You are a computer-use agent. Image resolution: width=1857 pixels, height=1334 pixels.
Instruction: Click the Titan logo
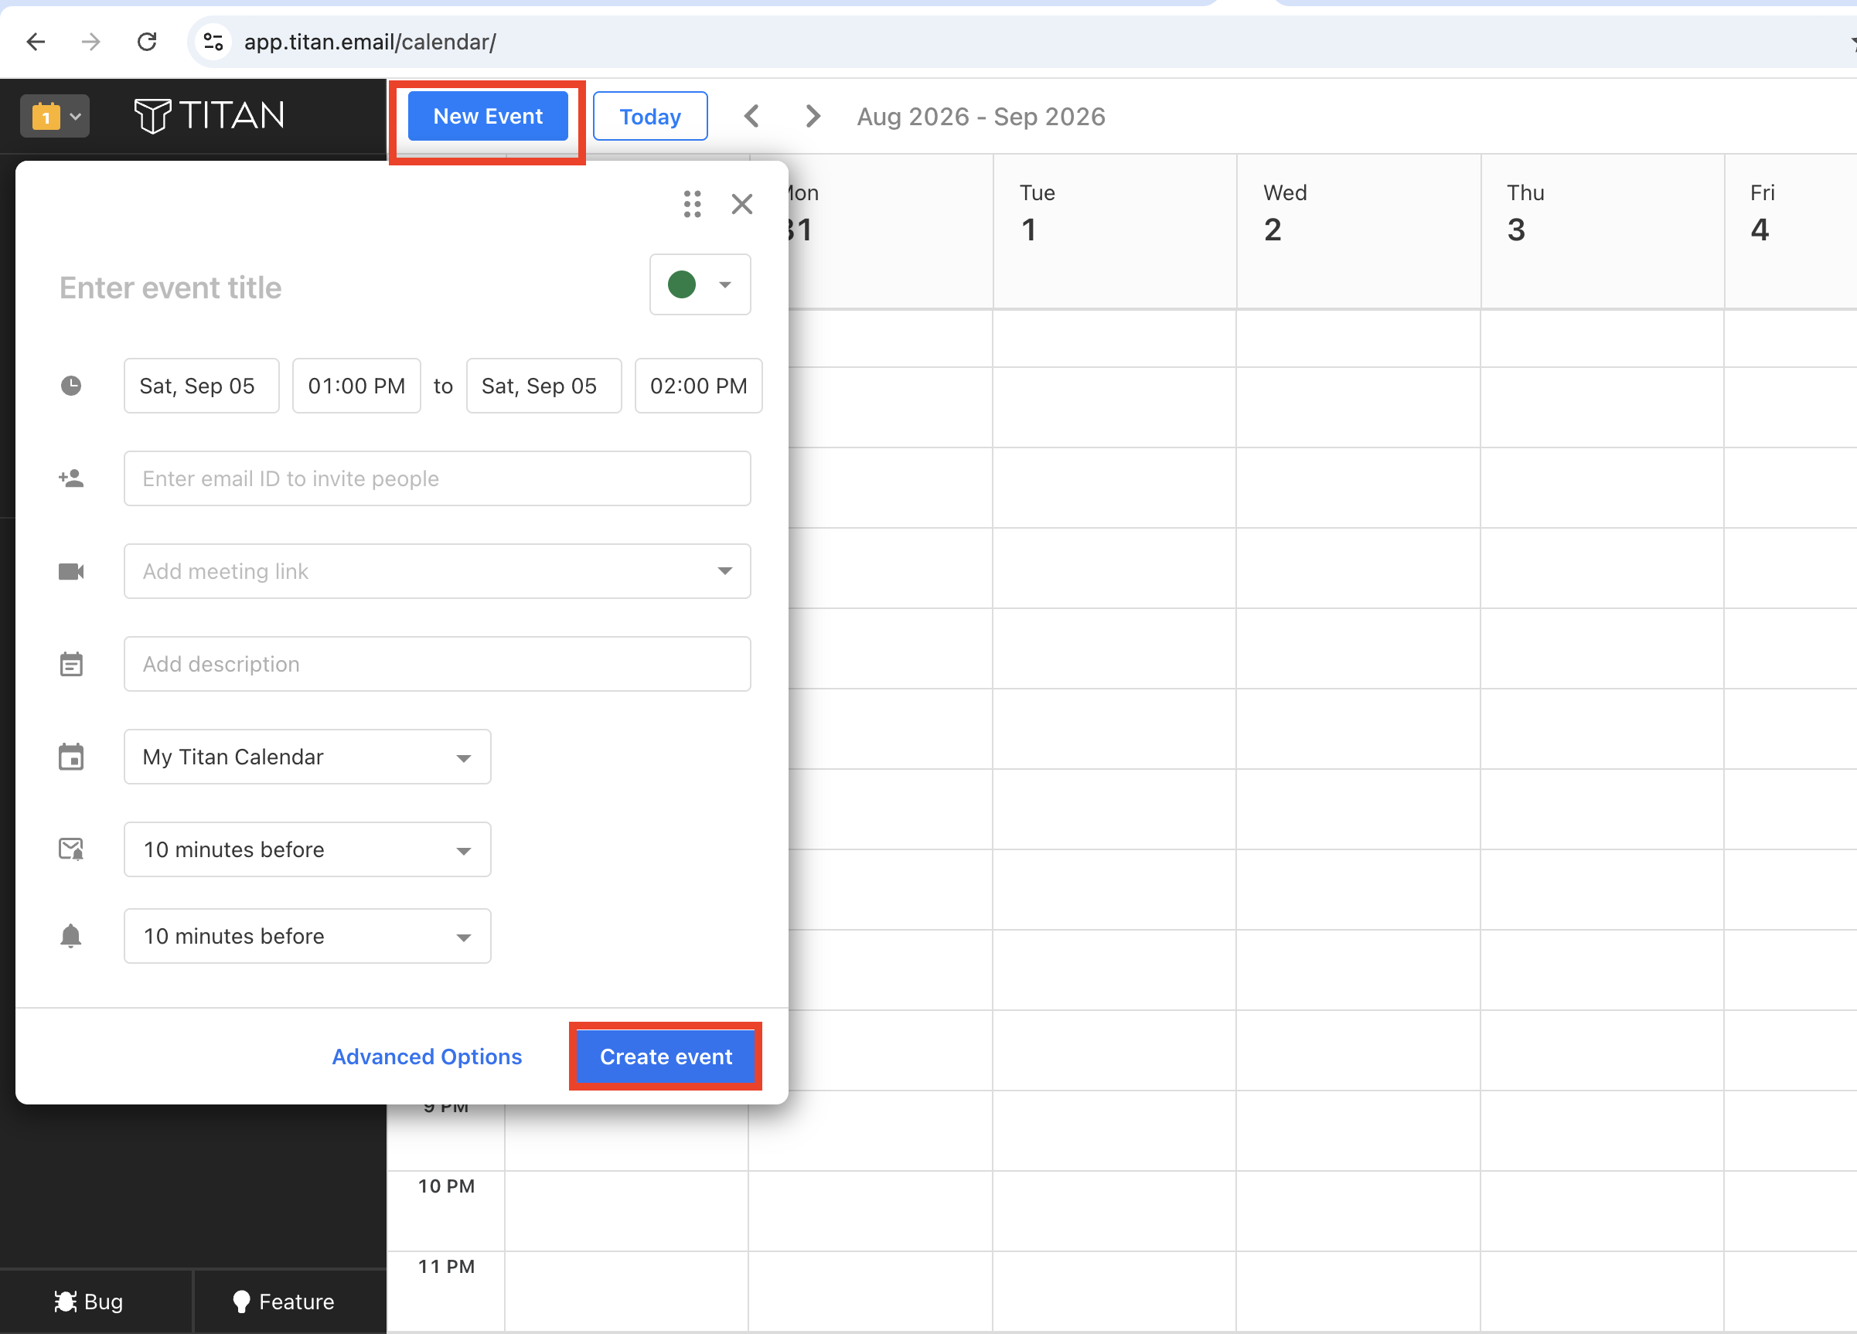tap(210, 115)
